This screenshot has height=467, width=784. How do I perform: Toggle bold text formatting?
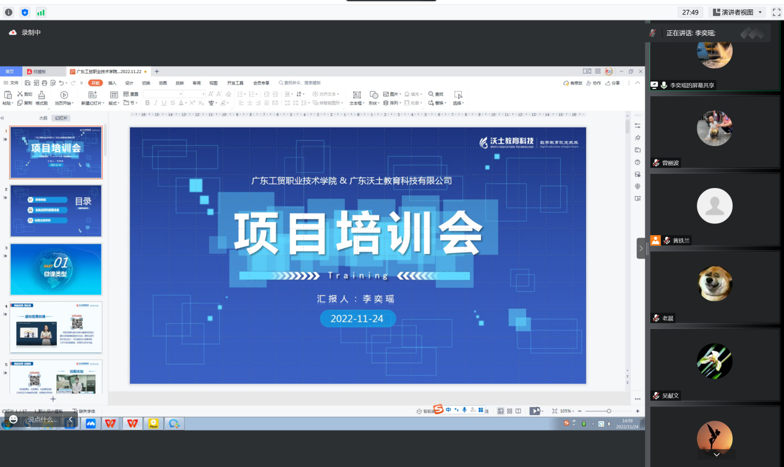point(147,103)
